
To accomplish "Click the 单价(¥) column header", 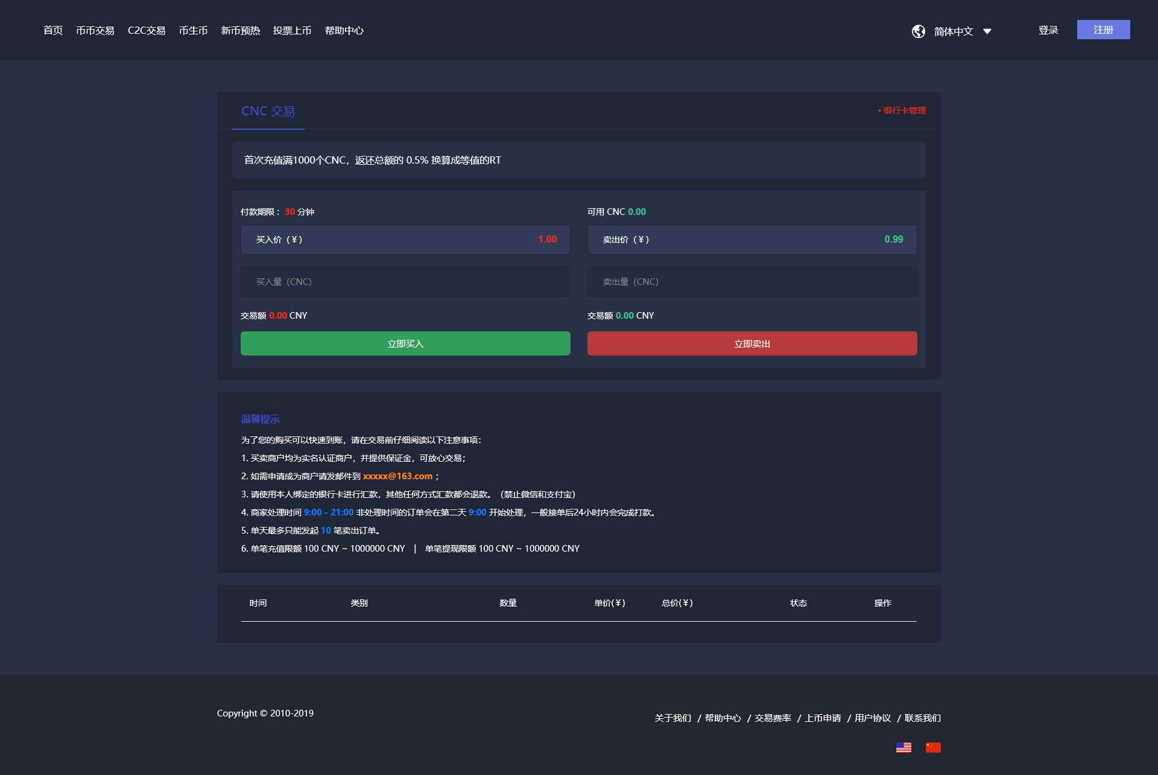I will click(x=610, y=603).
